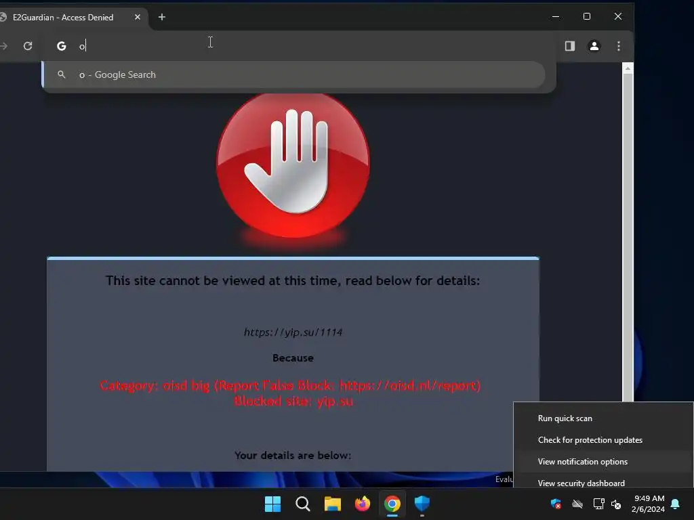694x520 pixels.
Task: Click 'Your details are below:' heading
Action: (x=293, y=456)
